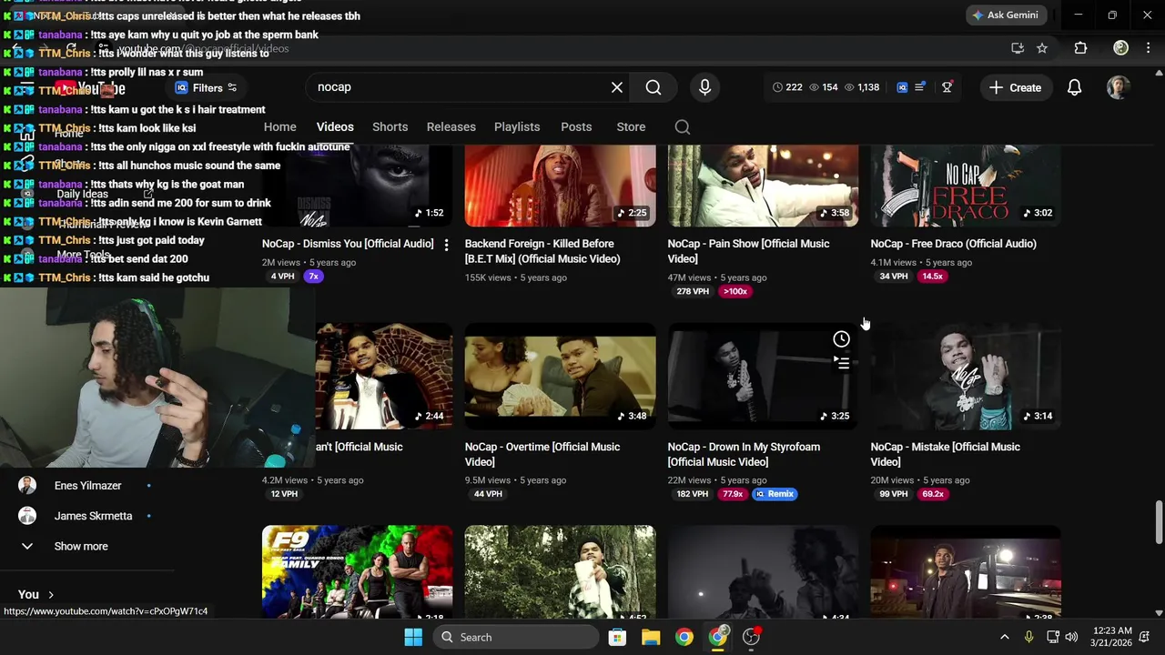Open the F9 Family video thumbnail
The width and height of the screenshot is (1165, 655).
357,573
